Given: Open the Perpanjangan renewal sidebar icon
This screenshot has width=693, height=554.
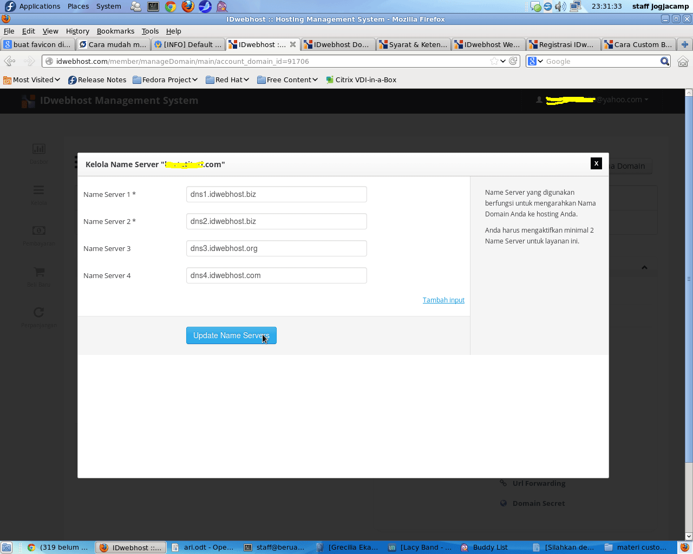Looking at the screenshot, I should [38, 318].
